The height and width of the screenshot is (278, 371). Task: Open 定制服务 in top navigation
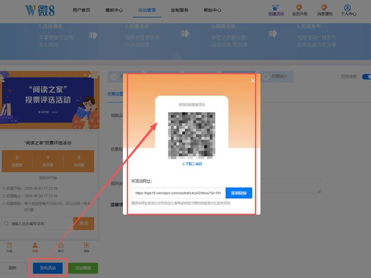click(x=179, y=10)
